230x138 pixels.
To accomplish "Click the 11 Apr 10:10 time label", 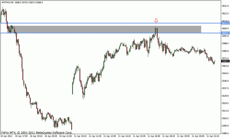I will 80,136.
